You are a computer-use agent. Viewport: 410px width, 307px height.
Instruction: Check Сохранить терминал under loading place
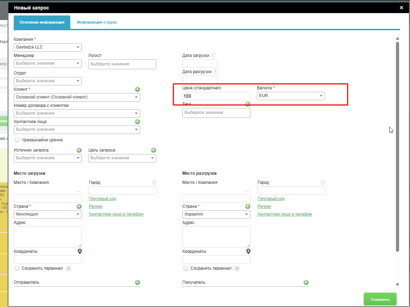(17, 268)
